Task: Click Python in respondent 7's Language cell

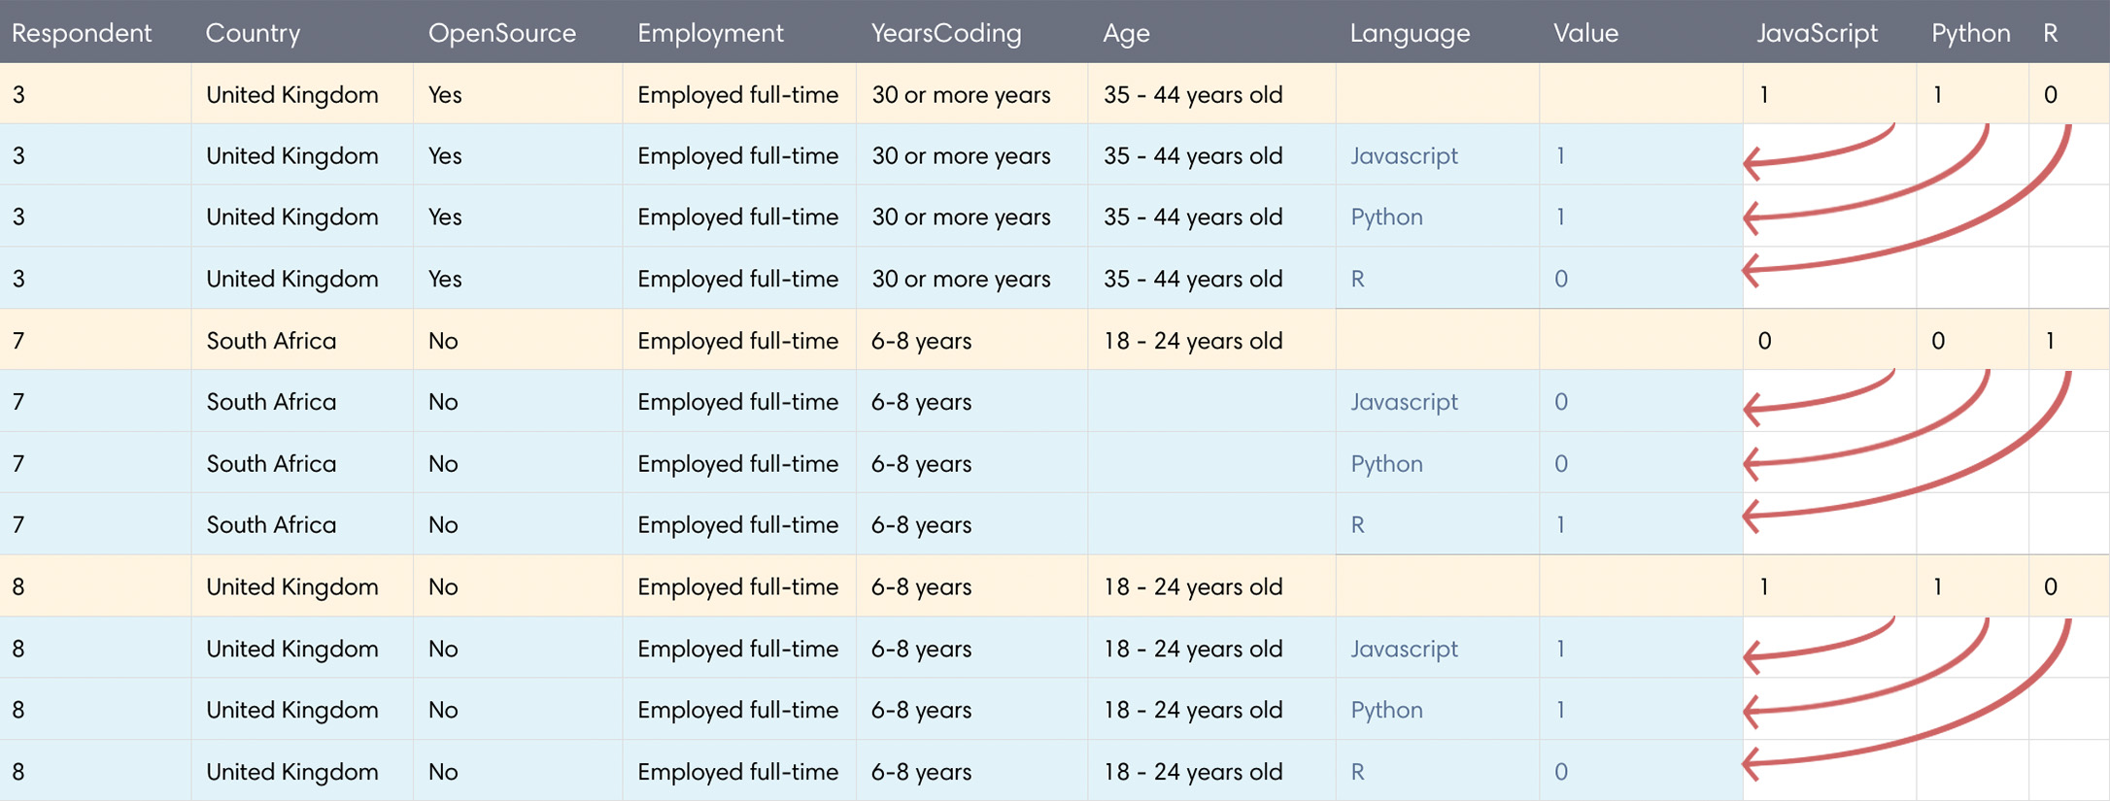Action: [x=1386, y=464]
